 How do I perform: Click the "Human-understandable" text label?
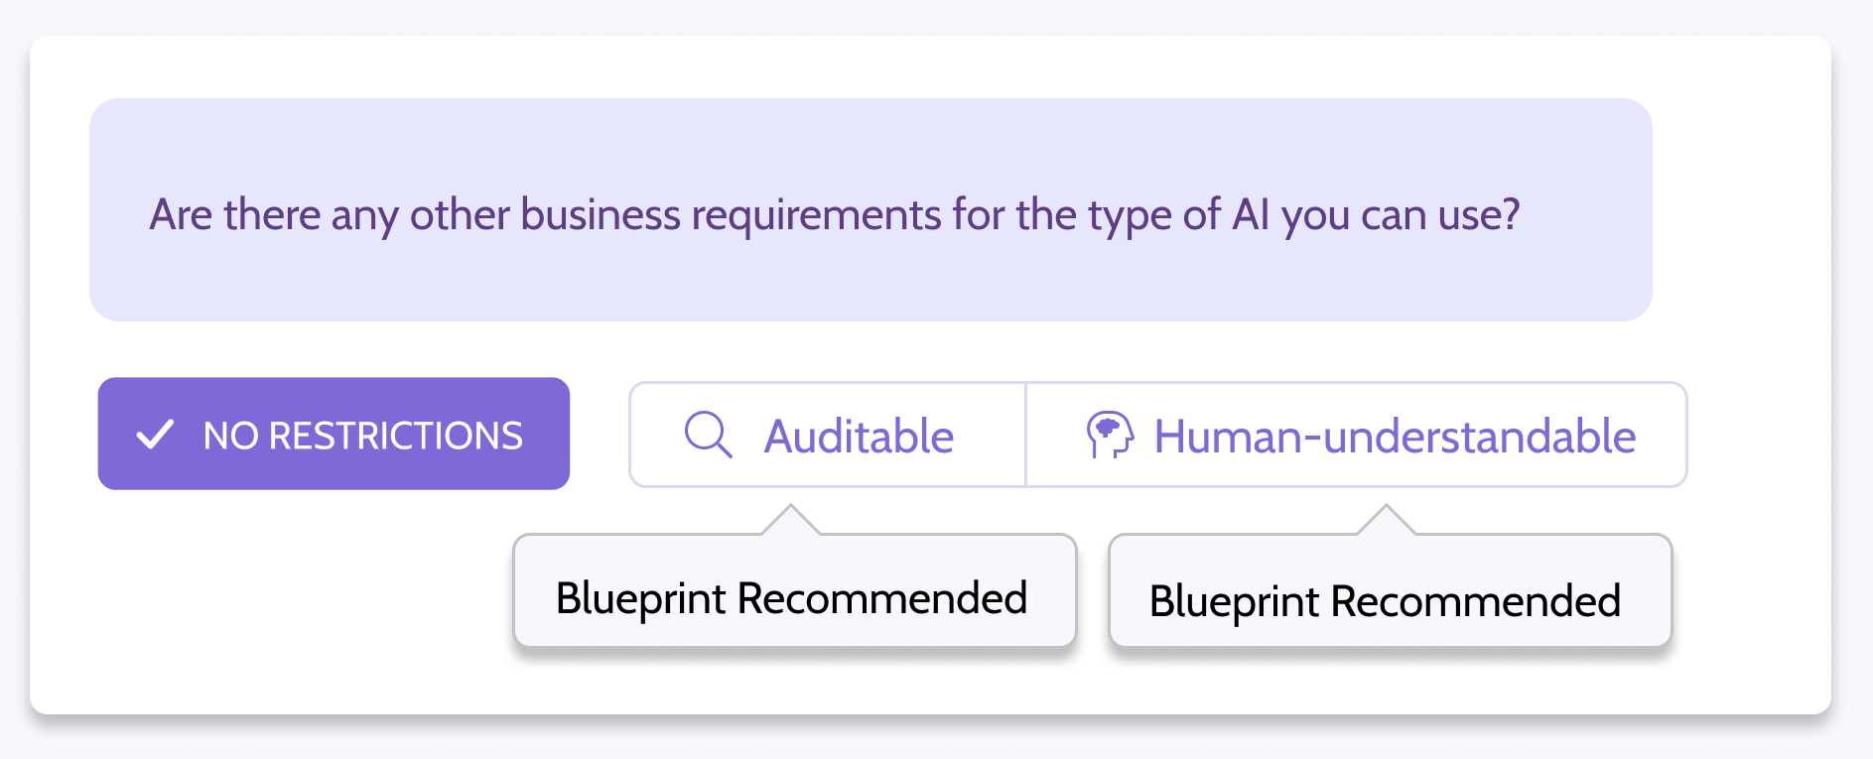click(x=1395, y=437)
